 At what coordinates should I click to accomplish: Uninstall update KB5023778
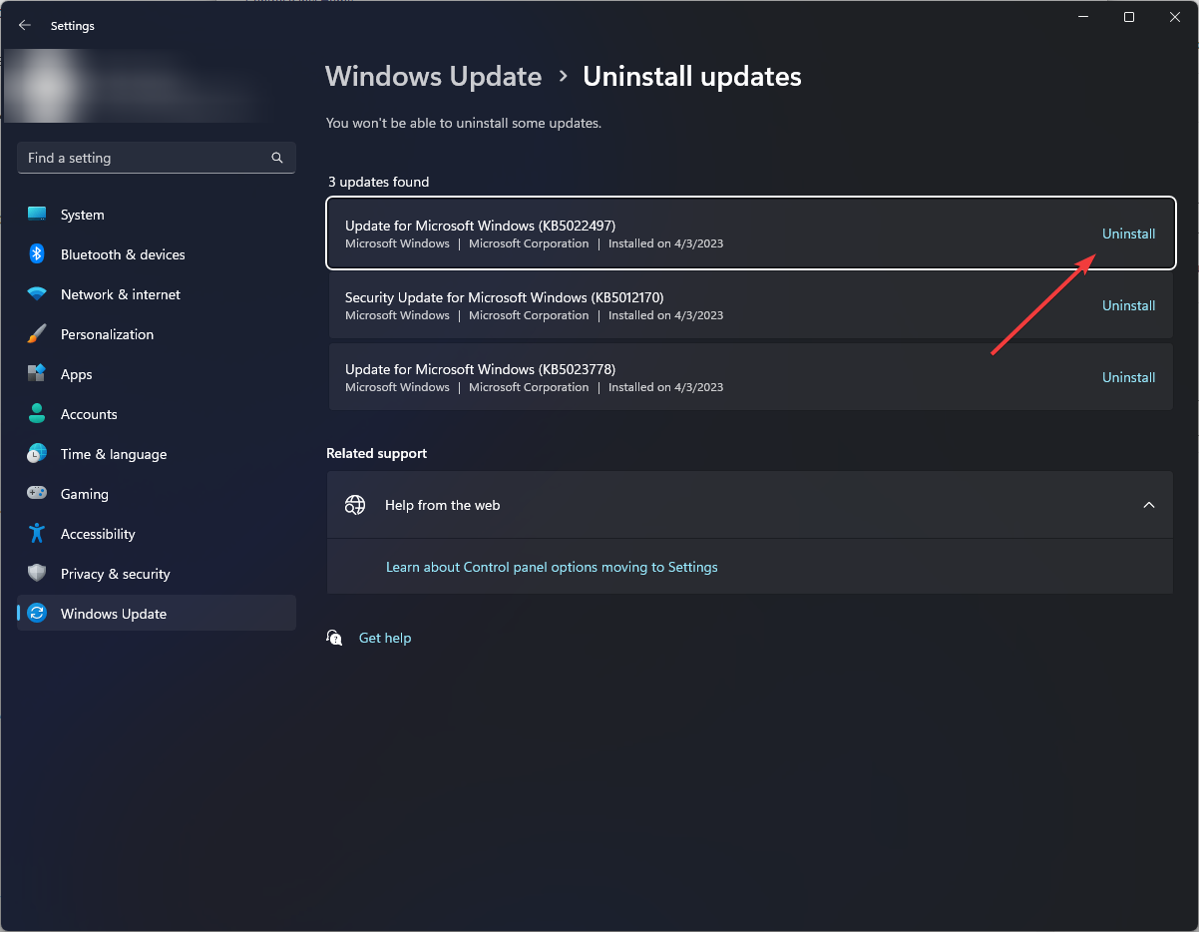coord(1128,377)
